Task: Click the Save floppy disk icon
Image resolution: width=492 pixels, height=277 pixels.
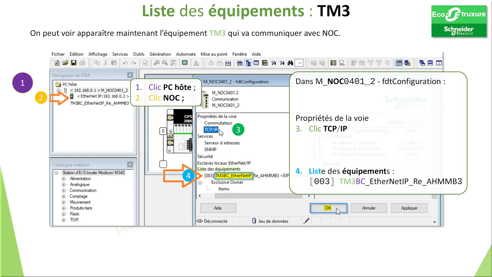Action: [x=74, y=63]
